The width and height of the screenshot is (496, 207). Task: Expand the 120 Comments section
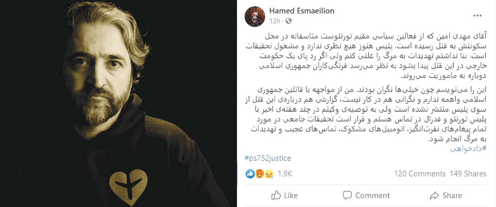pos(420,174)
